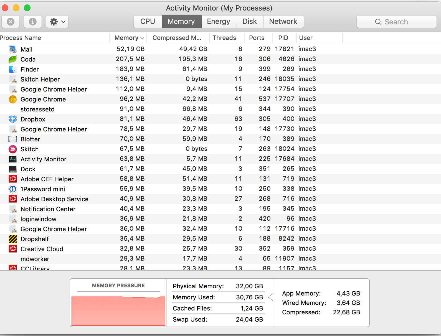Toggle sort order on Memory column header
Viewport: 441px width, 336px height.
pyautogui.click(x=128, y=38)
